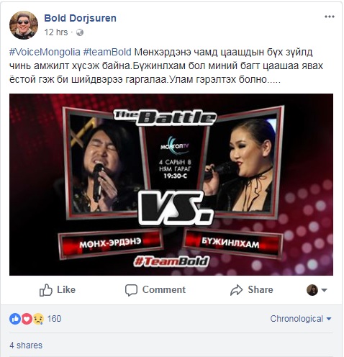Open the 160 reactions count

(54, 319)
